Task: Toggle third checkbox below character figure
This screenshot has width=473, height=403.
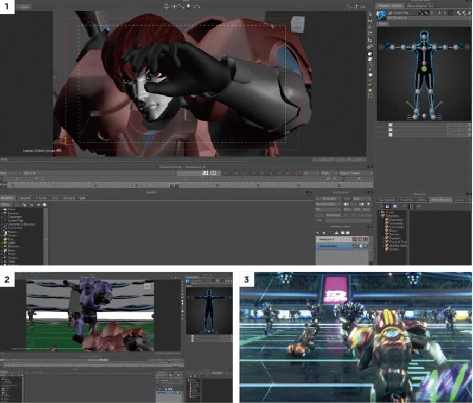Action: [x=391, y=135]
